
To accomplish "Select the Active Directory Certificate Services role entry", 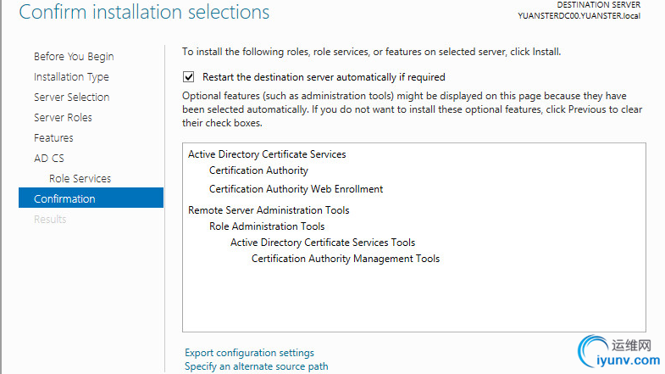I will pyautogui.click(x=267, y=154).
